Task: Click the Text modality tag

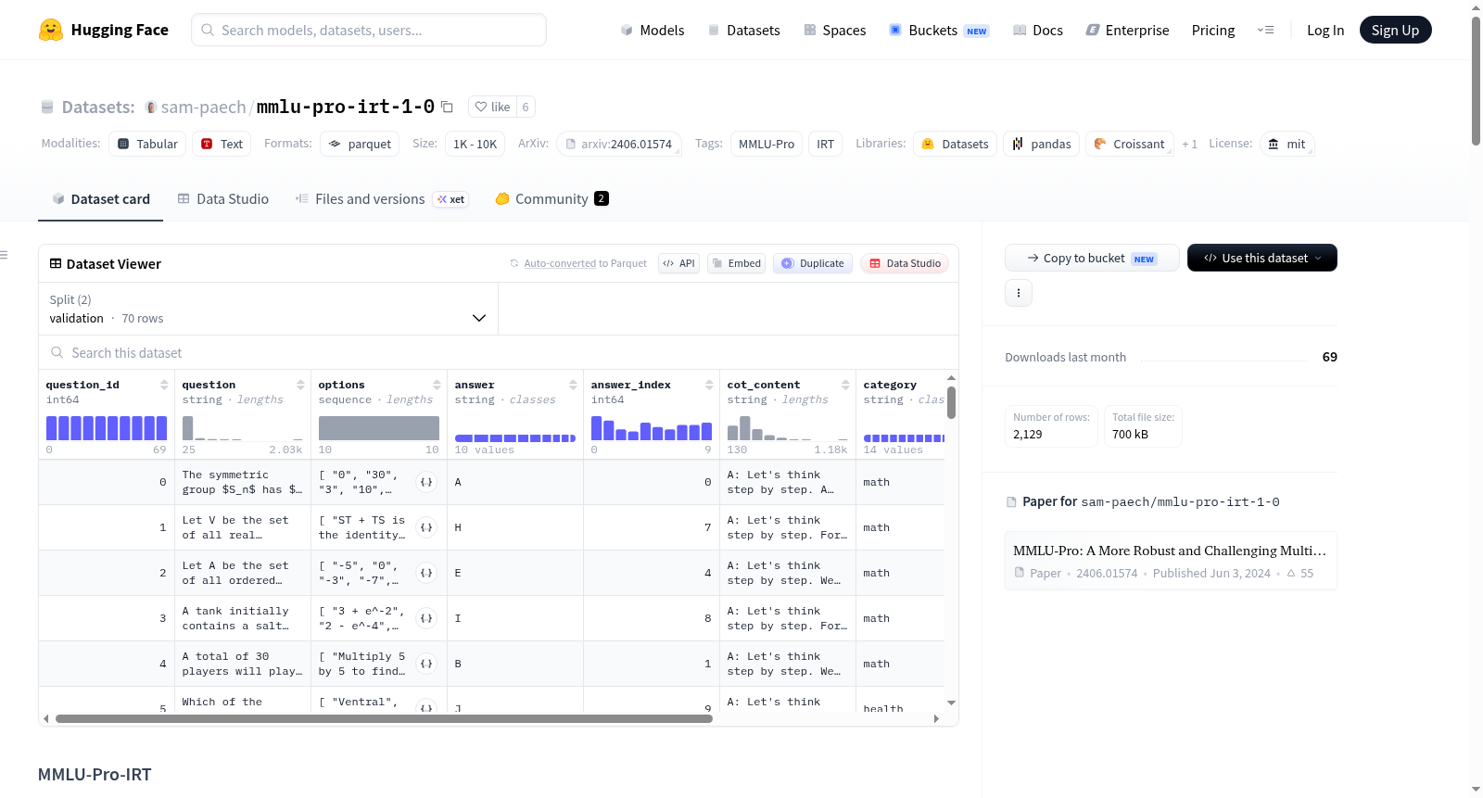Action: (222, 144)
